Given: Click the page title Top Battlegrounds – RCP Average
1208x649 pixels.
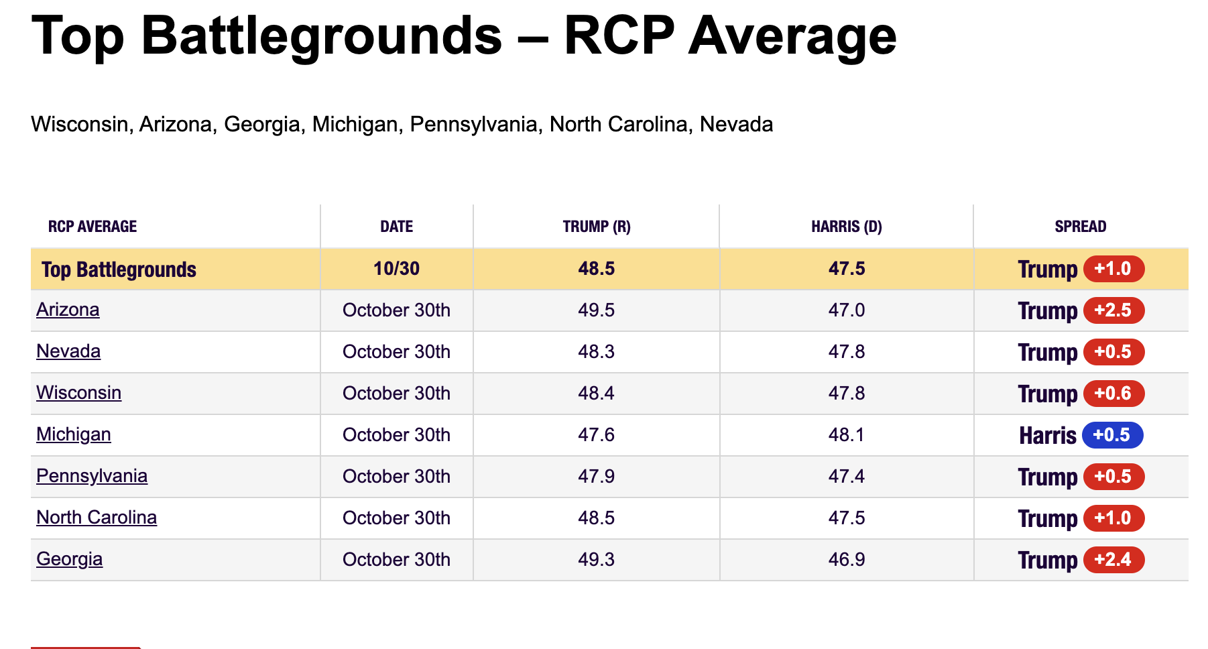Looking at the screenshot, I should point(464,36).
